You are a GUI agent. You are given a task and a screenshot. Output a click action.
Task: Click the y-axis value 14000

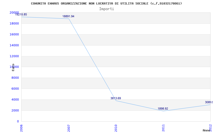(x=14, y=45)
